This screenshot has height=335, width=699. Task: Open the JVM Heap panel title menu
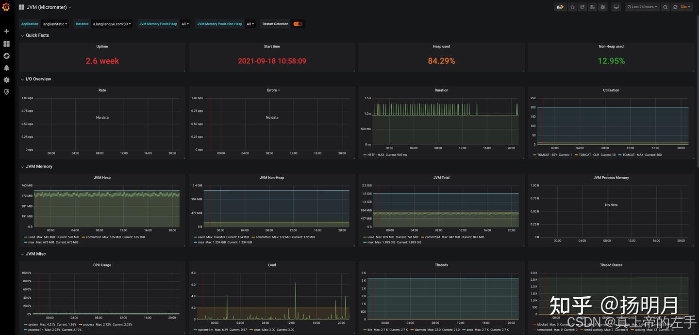(102, 178)
